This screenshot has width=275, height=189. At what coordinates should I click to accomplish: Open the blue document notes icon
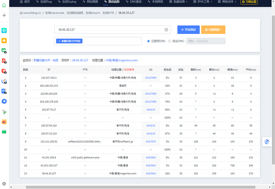click(4, 91)
